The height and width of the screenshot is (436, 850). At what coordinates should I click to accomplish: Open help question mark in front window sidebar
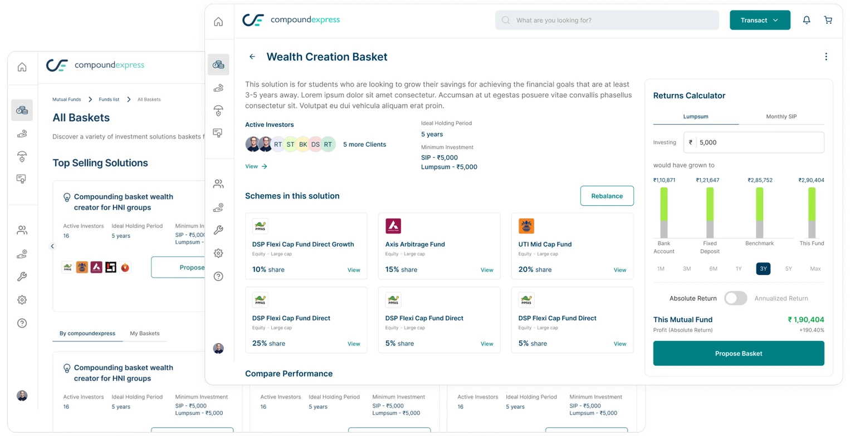[x=218, y=276]
